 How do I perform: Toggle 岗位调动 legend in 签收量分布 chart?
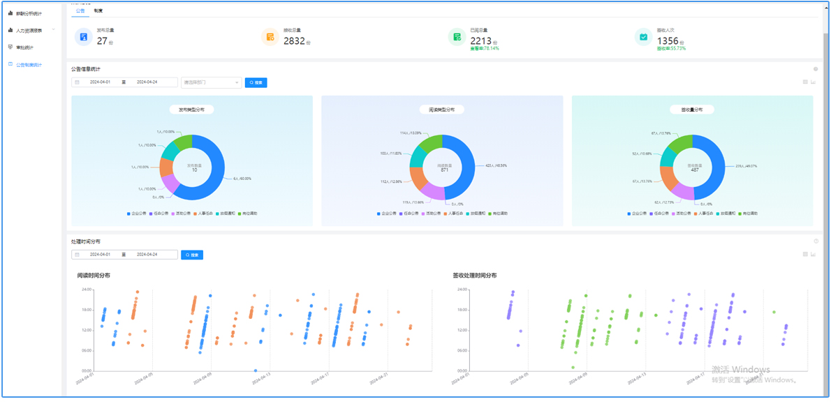(747, 214)
